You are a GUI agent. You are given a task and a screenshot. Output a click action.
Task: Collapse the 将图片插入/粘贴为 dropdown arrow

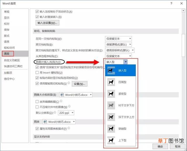tap(125, 62)
